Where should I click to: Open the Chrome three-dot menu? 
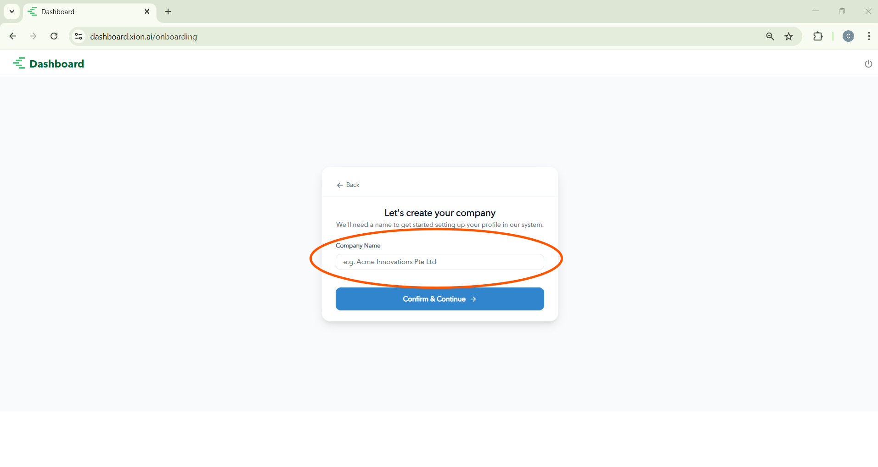[x=869, y=36]
